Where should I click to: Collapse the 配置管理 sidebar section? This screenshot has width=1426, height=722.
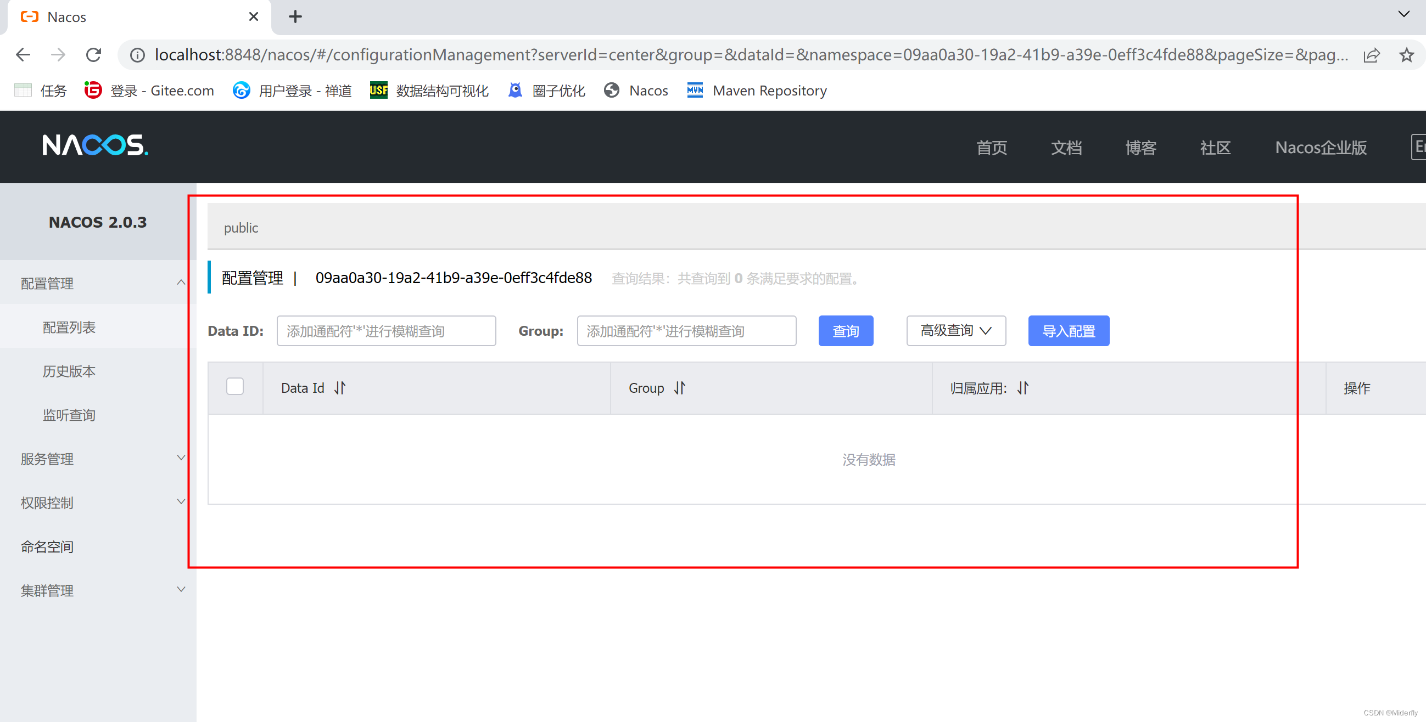98,283
